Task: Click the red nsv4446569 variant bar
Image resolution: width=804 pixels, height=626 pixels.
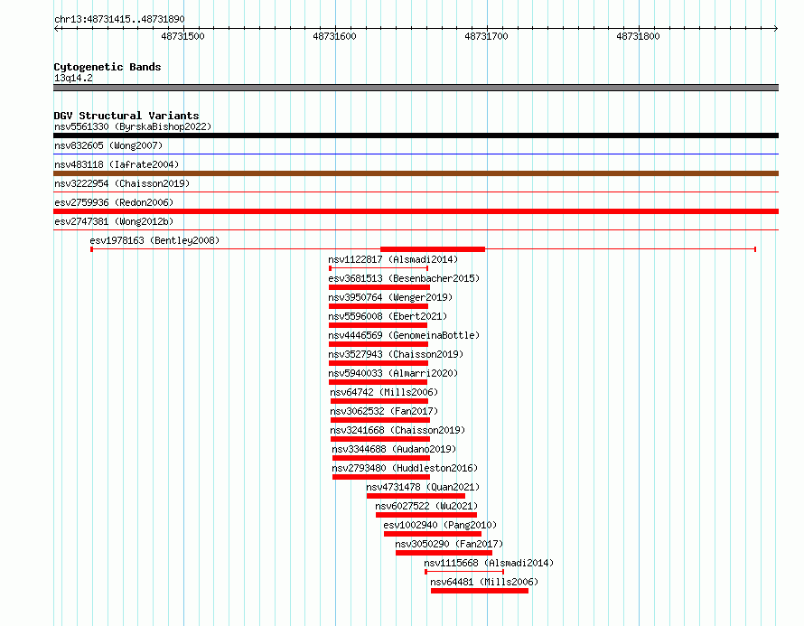Action: pos(379,344)
